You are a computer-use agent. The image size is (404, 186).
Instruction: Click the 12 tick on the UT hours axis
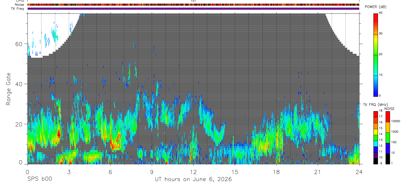193,172
